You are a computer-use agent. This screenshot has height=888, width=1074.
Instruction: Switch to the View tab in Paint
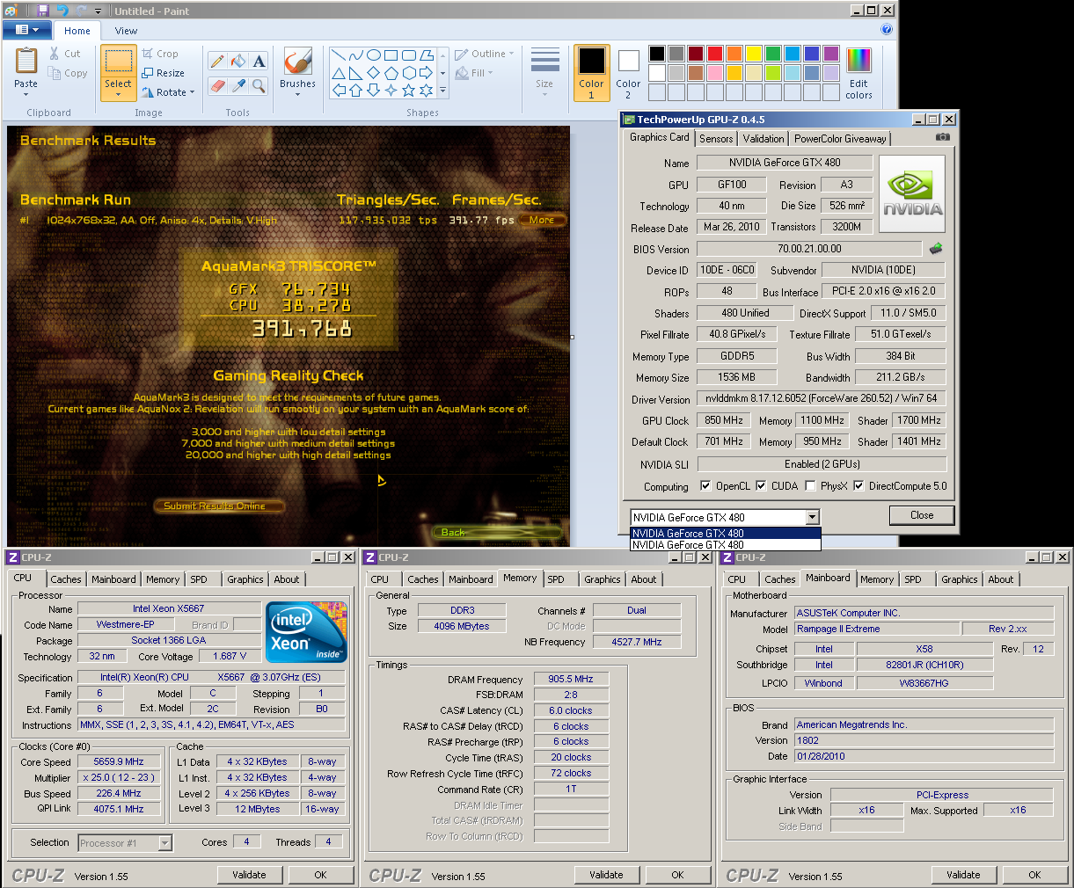pyautogui.click(x=126, y=30)
